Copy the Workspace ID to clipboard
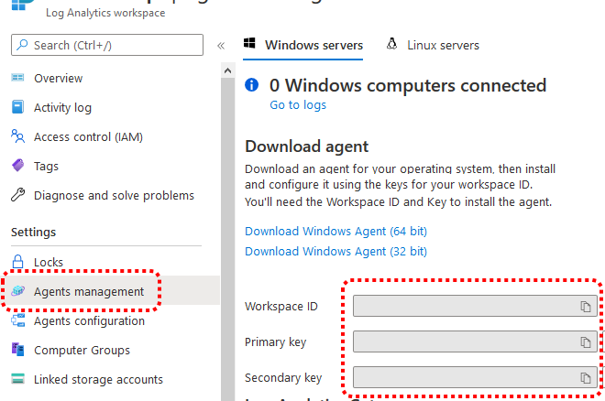This screenshot has height=401, width=605. coord(586,306)
